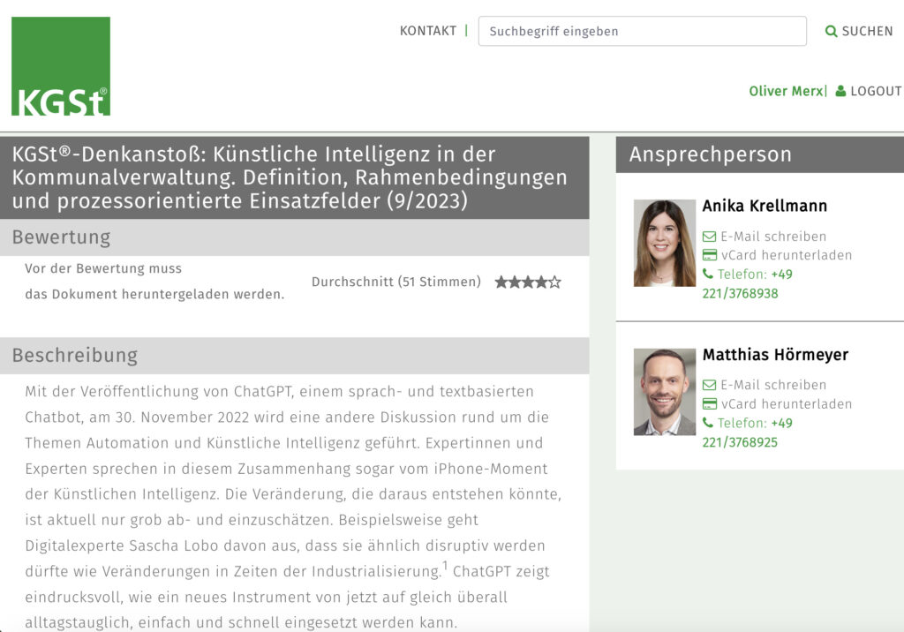The image size is (904, 632).
Task: Click envelope icon under Matthias Hörmeyer
Action: coord(709,385)
